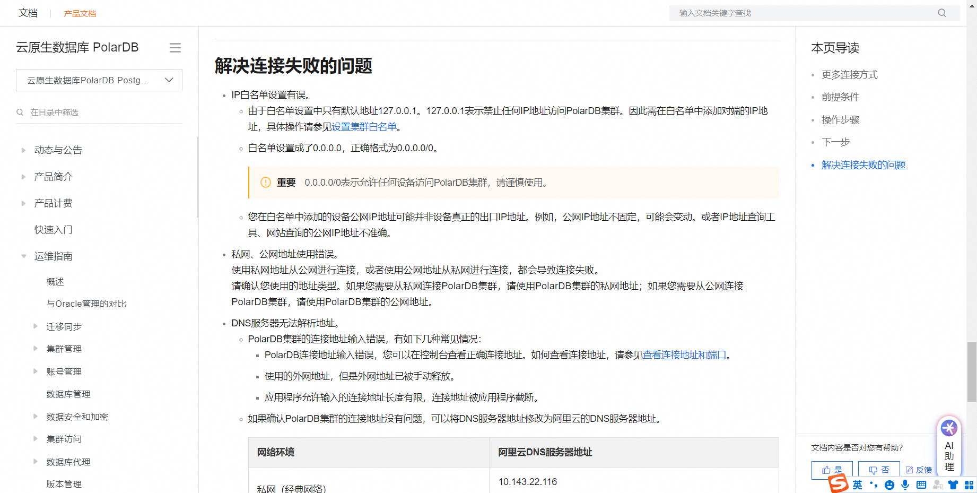977x493 pixels.
Task: Click Sogou microphone voice input icon
Action: click(x=905, y=485)
